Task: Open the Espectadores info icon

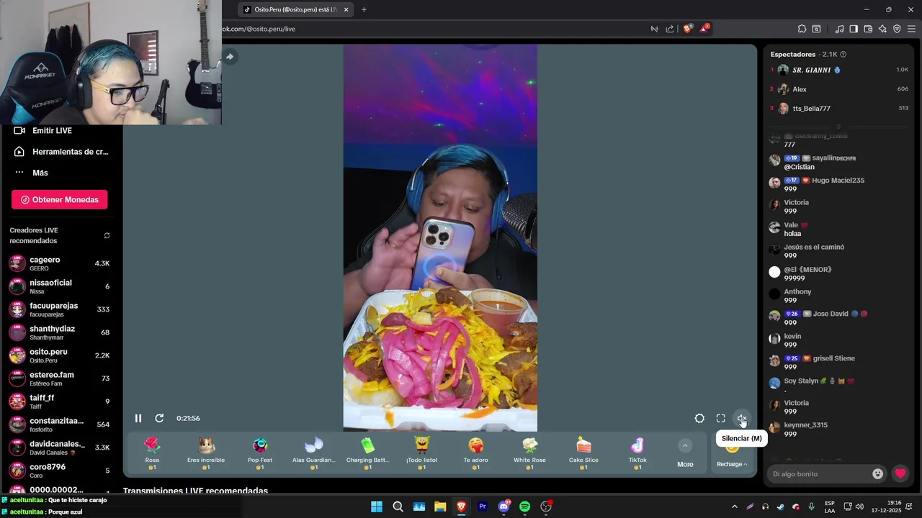Action: point(843,54)
